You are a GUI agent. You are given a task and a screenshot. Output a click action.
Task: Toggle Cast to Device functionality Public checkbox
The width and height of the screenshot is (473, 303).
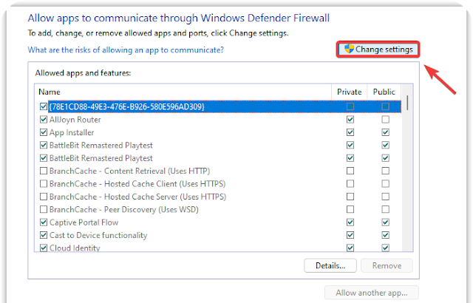click(385, 235)
